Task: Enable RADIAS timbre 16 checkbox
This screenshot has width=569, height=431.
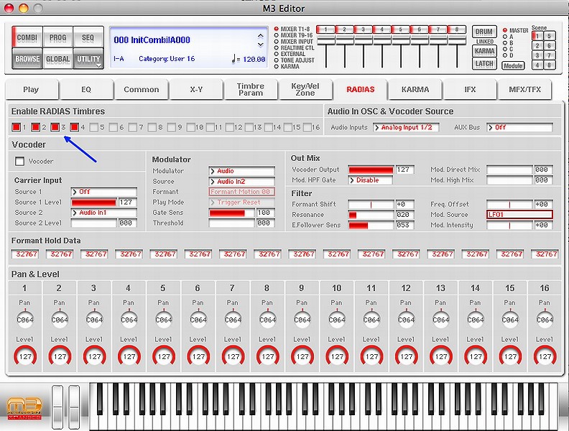Action: pyautogui.click(x=307, y=127)
